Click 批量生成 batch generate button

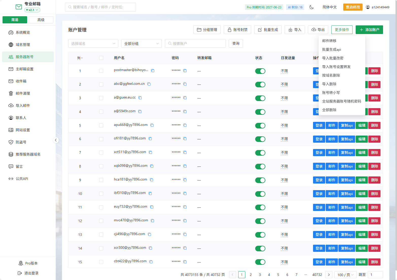pyautogui.click(x=268, y=30)
